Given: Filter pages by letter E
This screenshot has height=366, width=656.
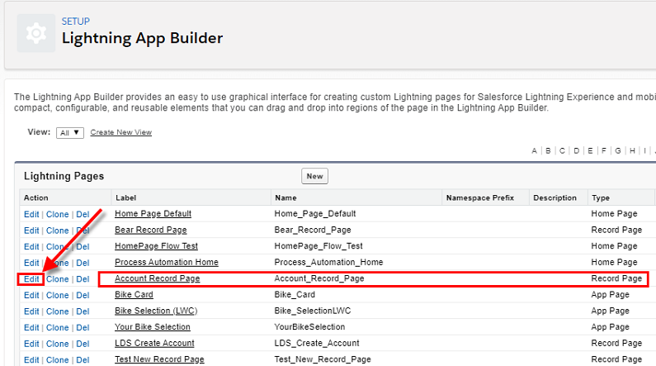Looking at the screenshot, I should pyautogui.click(x=590, y=150).
